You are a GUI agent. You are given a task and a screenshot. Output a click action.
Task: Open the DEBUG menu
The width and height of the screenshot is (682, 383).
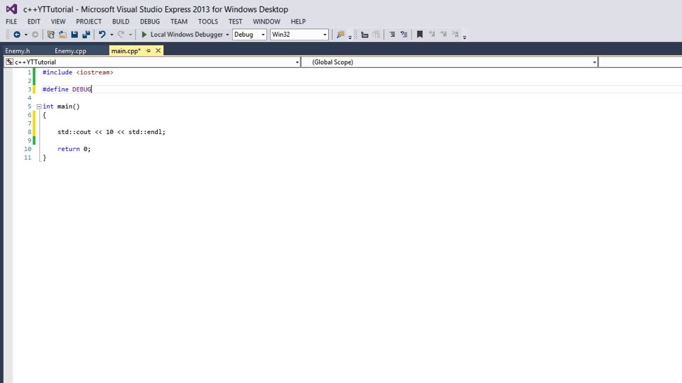pyautogui.click(x=150, y=22)
